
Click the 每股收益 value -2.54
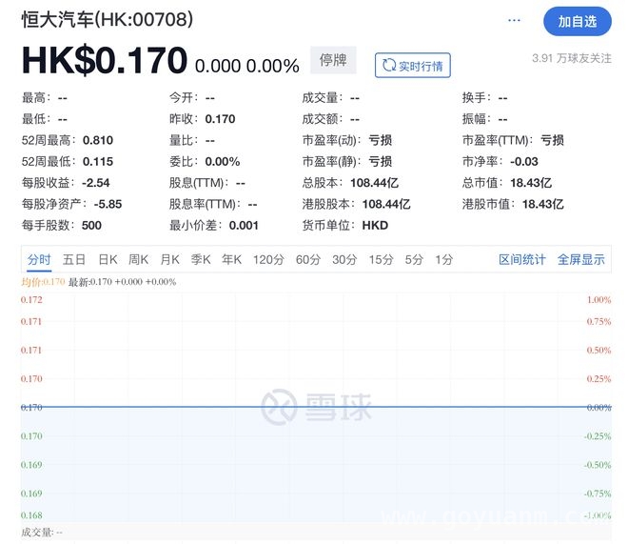[x=96, y=183]
